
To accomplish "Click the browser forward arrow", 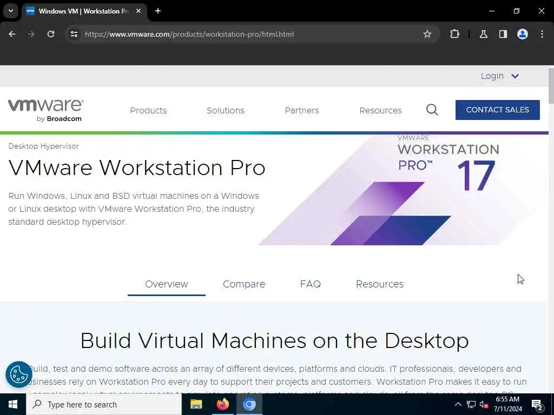I will click(x=31, y=34).
